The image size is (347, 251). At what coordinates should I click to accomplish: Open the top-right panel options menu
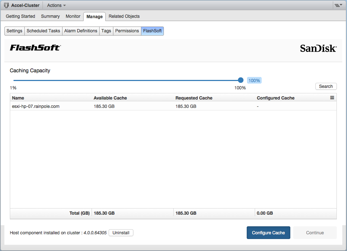point(338,5)
